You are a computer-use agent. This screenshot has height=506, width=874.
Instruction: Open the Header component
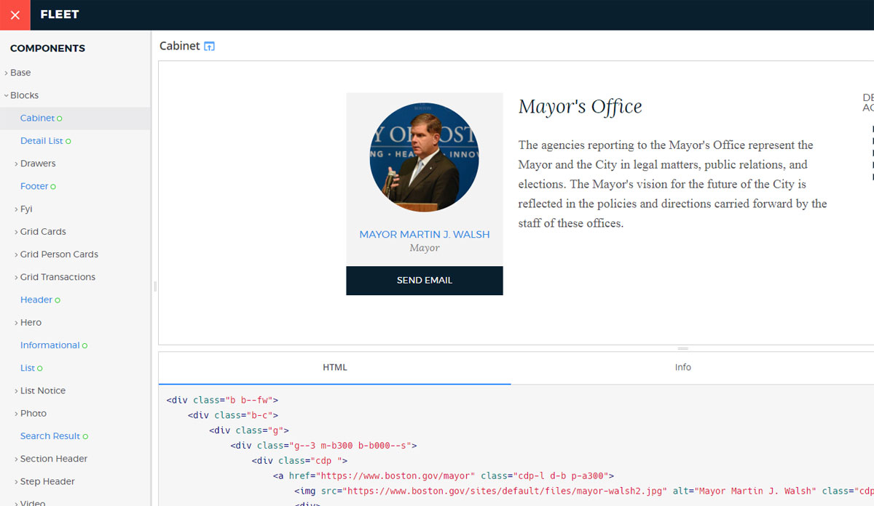click(x=36, y=300)
